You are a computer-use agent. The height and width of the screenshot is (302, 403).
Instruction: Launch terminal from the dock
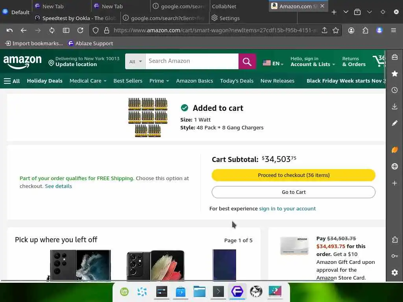pyautogui.click(x=218, y=292)
